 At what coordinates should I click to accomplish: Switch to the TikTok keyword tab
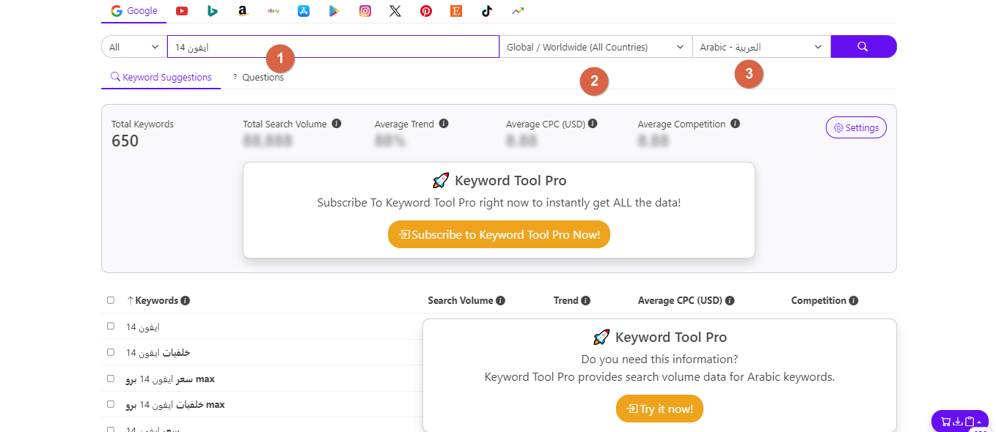[x=487, y=11]
